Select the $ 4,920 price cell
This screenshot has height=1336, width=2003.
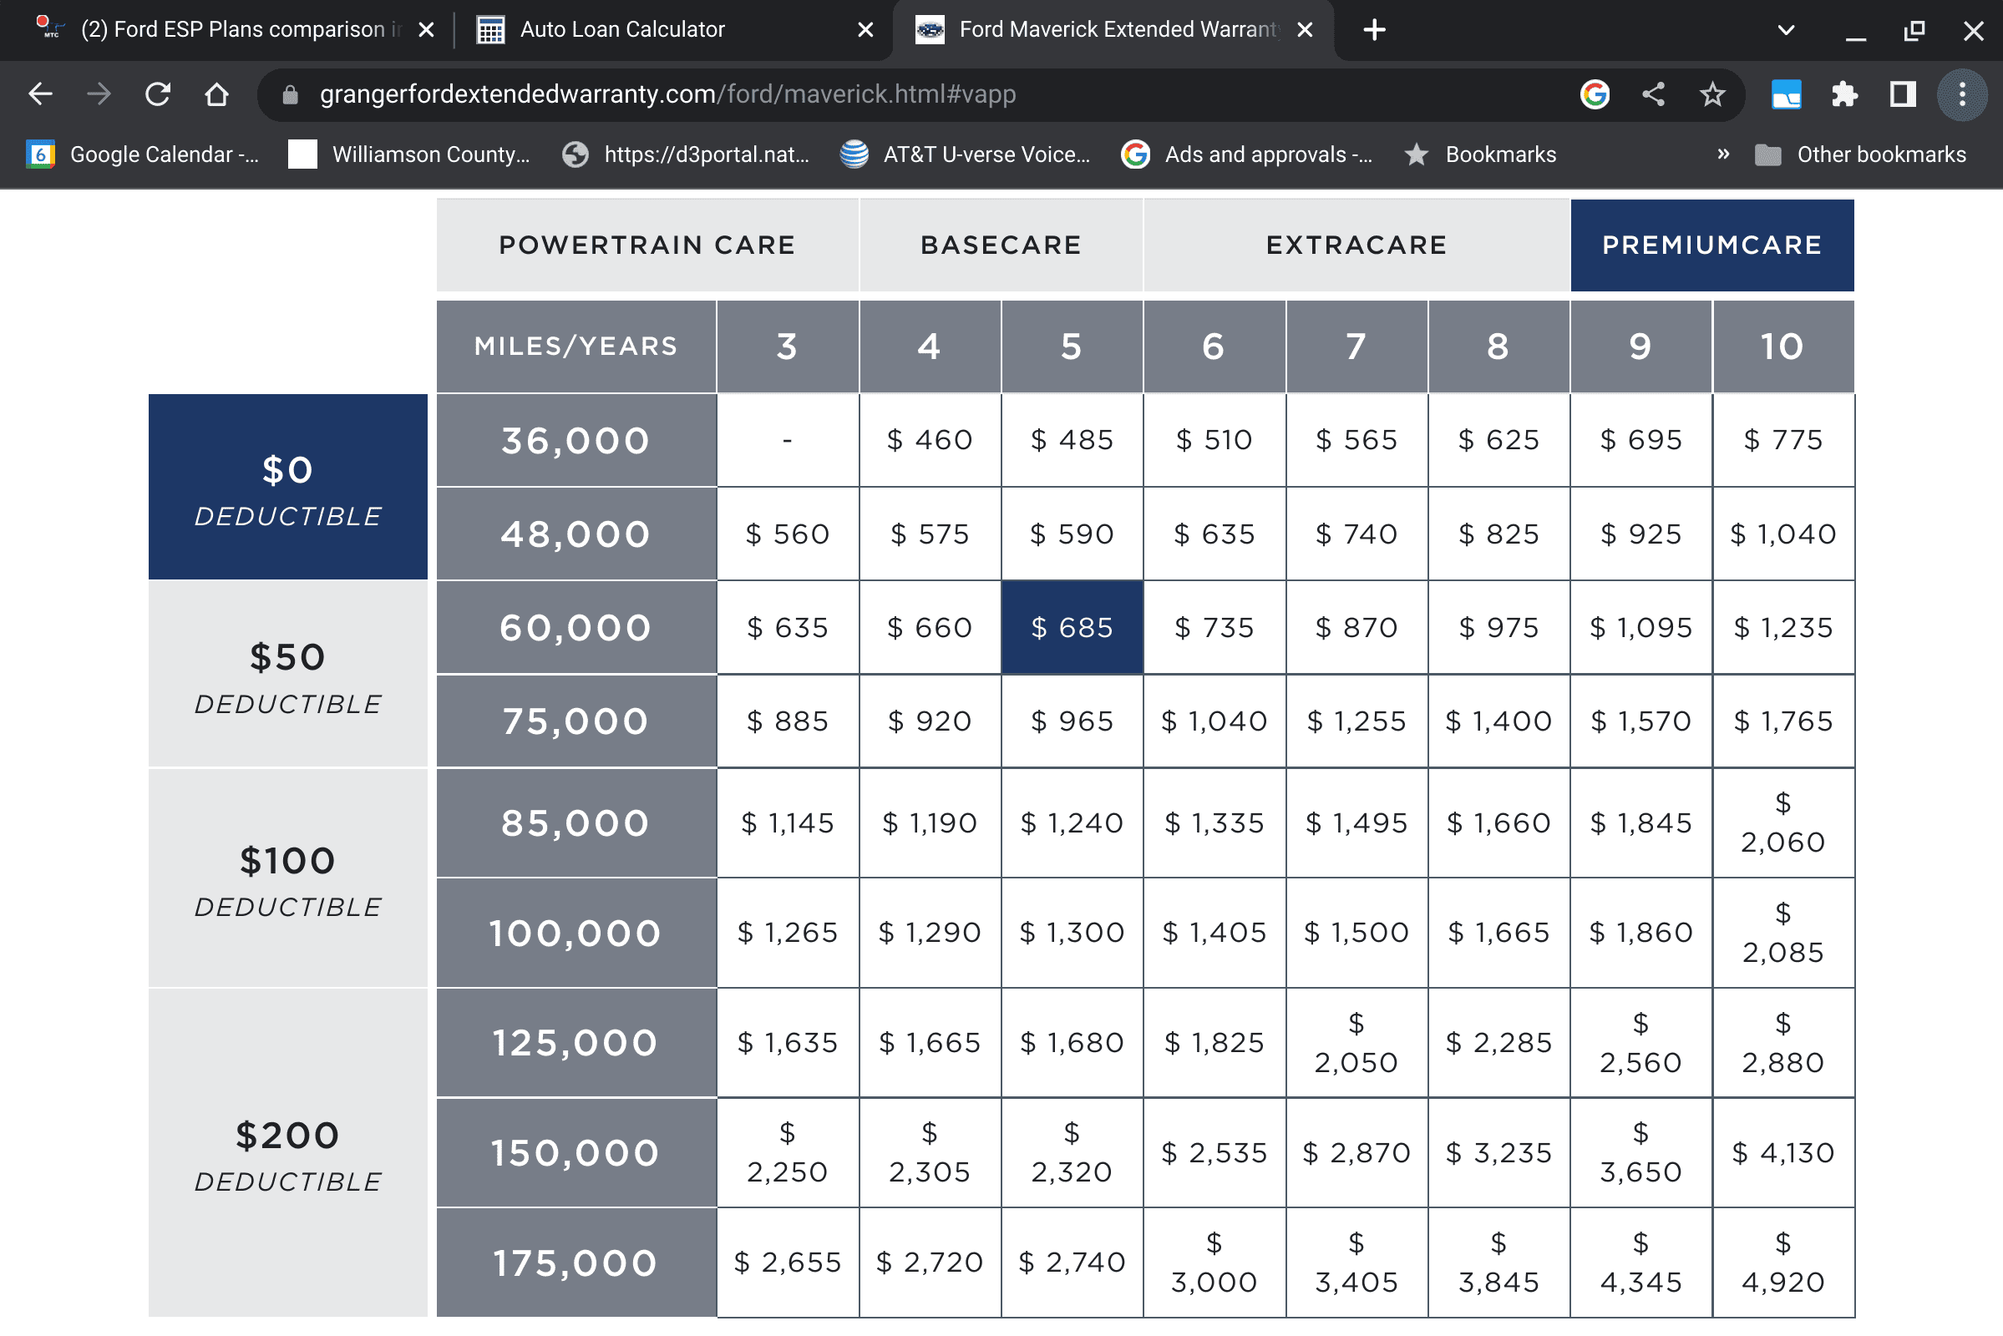click(1782, 1263)
